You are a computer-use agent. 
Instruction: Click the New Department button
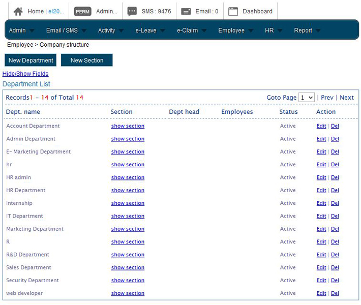[31, 60]
